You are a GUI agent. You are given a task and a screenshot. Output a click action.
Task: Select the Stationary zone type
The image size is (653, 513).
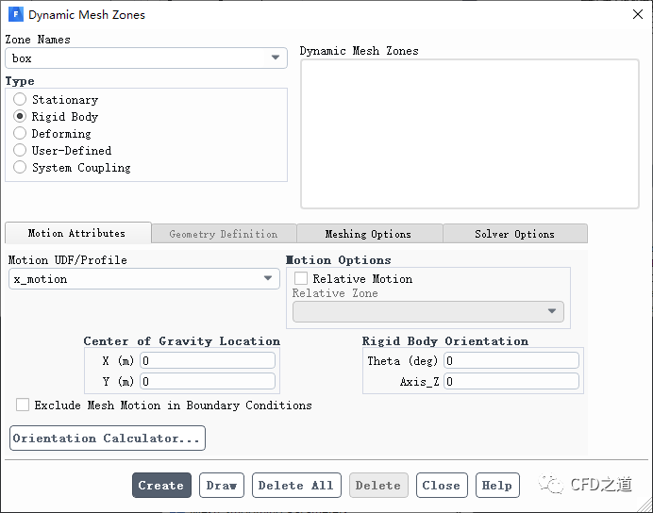[x=20, y=100]
